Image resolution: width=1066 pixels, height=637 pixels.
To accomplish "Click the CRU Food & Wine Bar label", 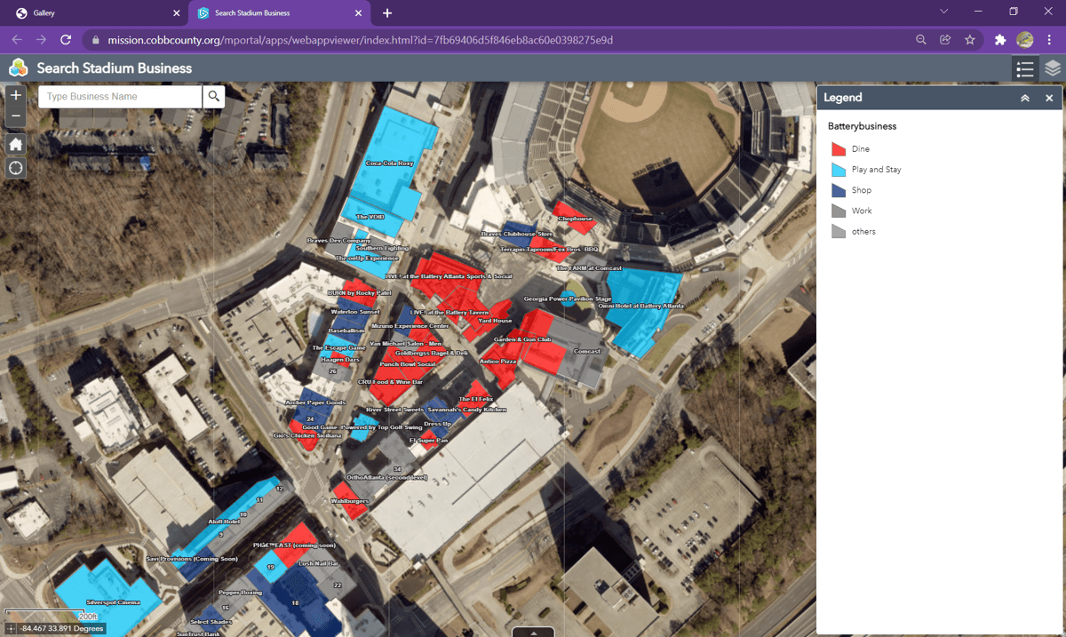I will [x=390, y=381].
